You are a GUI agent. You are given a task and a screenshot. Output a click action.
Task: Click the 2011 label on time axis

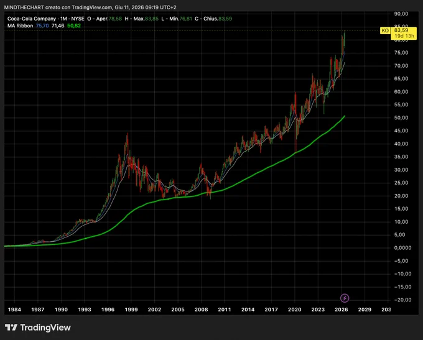(x=225, y=310)
